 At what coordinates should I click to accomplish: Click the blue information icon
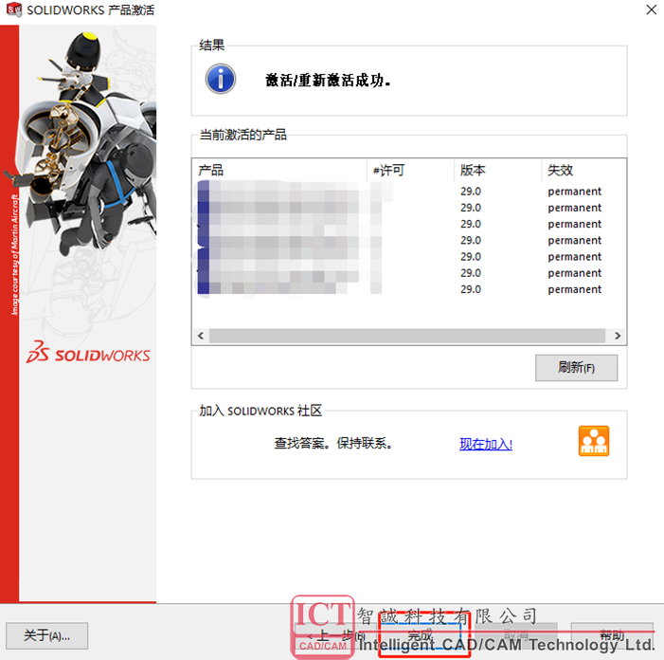click(220, 79)
